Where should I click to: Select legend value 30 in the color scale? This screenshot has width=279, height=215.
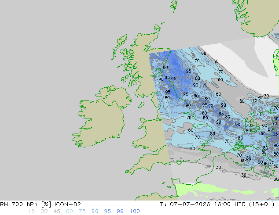44,211
